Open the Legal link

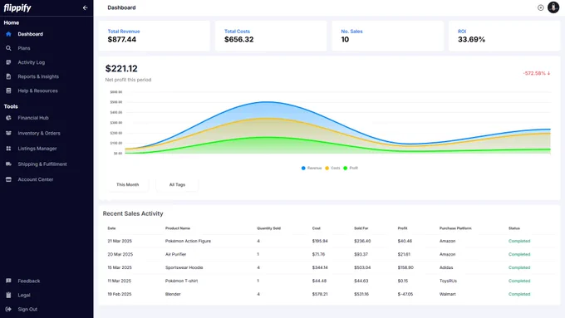tap(24, 295)
